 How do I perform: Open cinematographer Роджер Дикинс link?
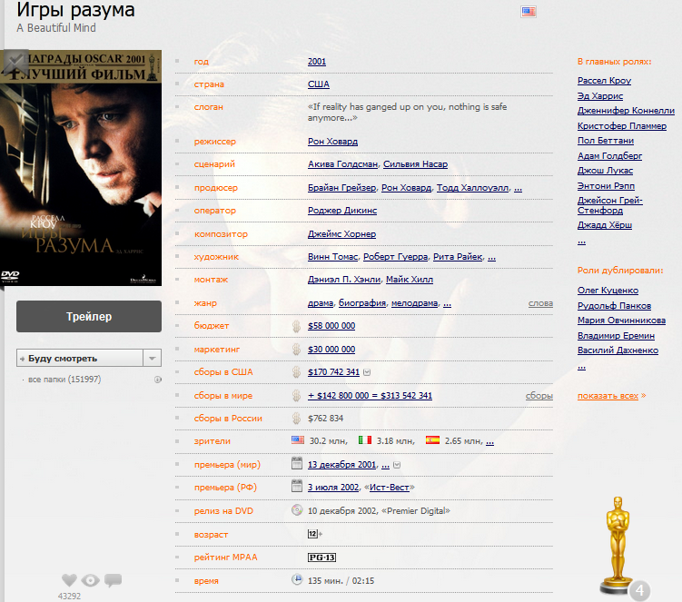[342, 211]
